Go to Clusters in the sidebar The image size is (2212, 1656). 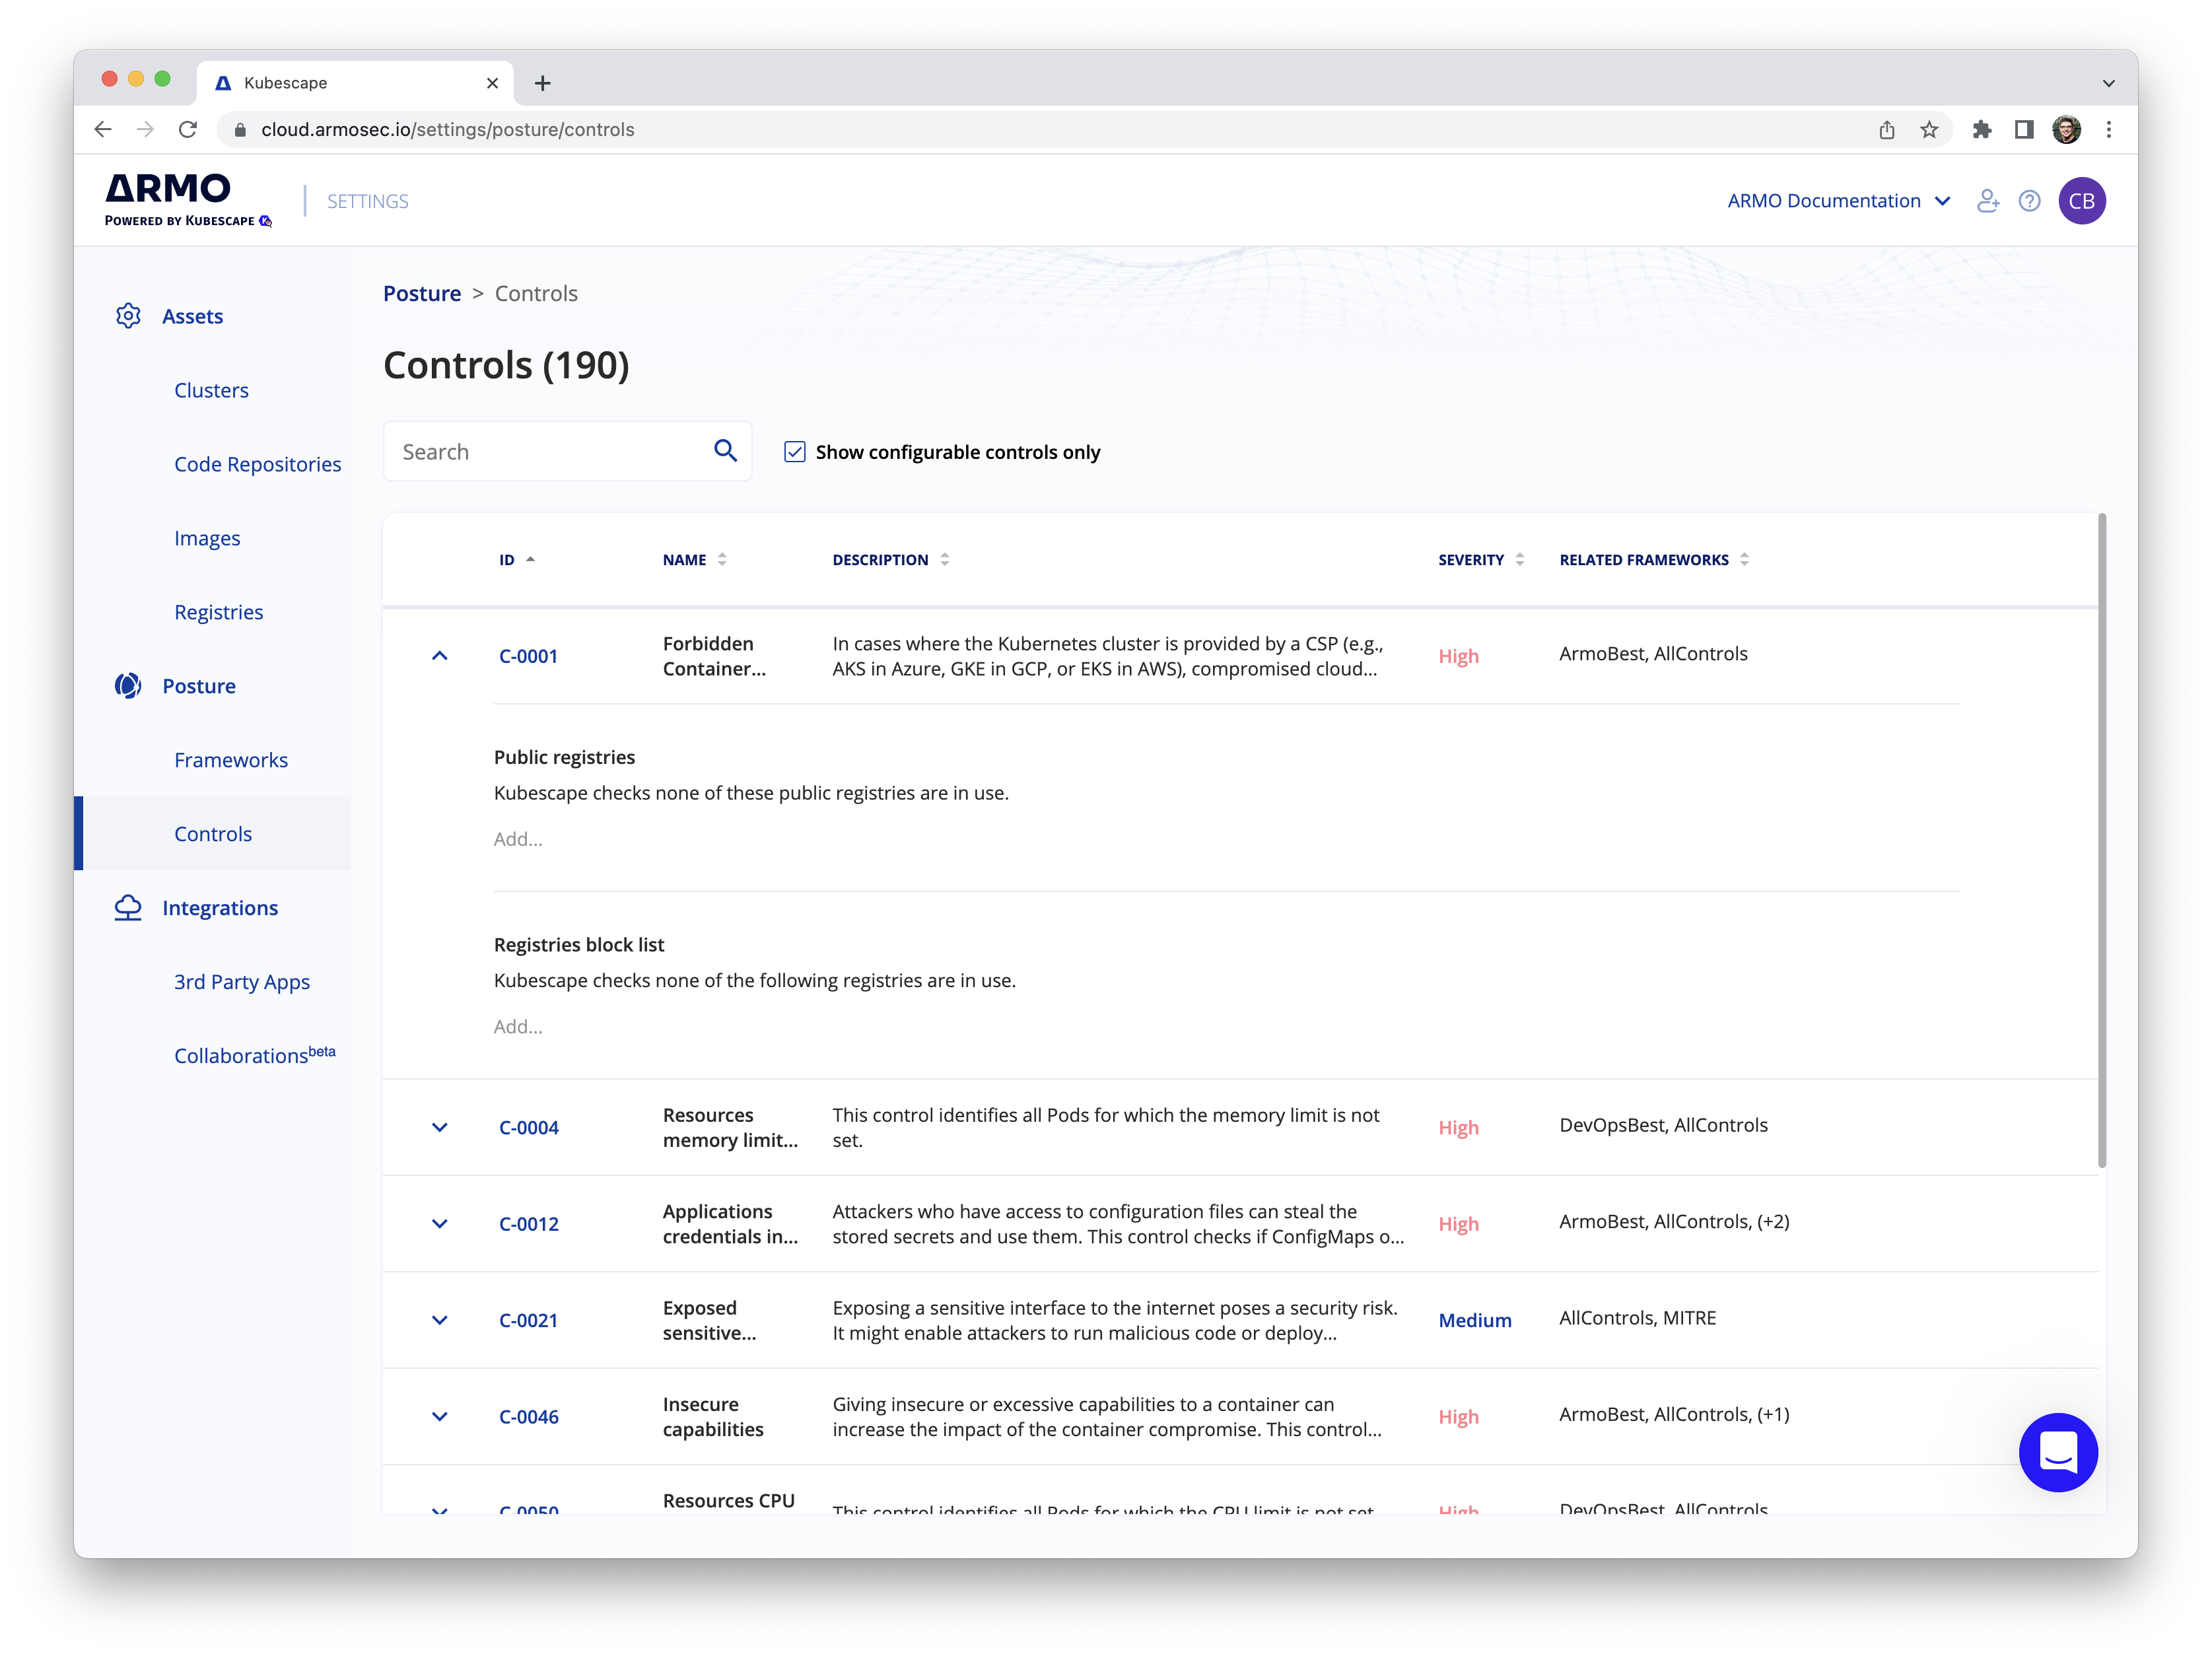pyautogui.click(x=211, y=390)
